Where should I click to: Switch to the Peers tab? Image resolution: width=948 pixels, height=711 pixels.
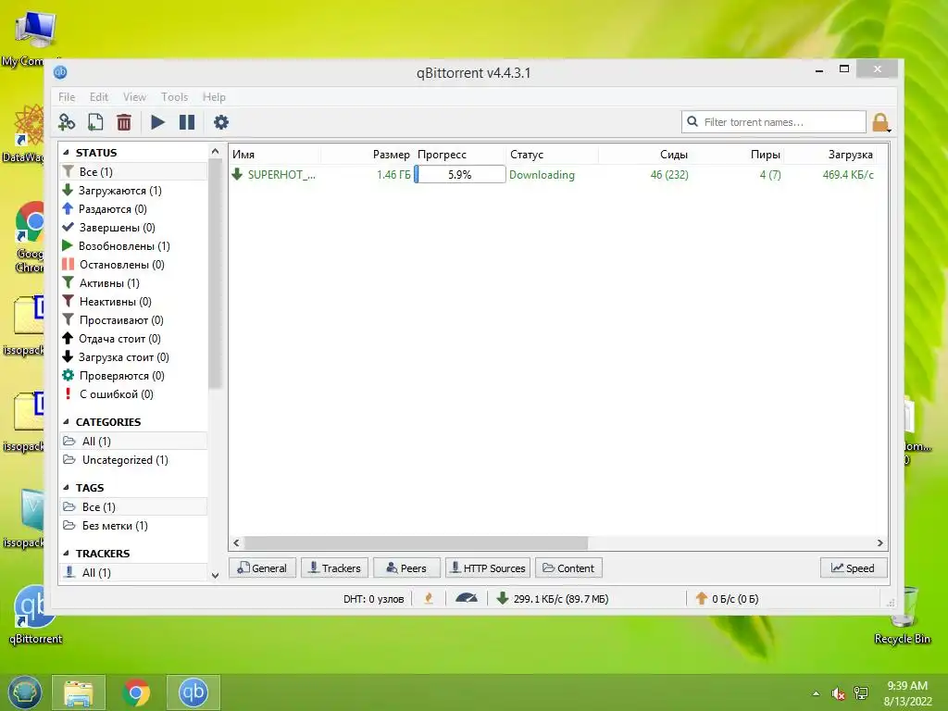point(406,568)
